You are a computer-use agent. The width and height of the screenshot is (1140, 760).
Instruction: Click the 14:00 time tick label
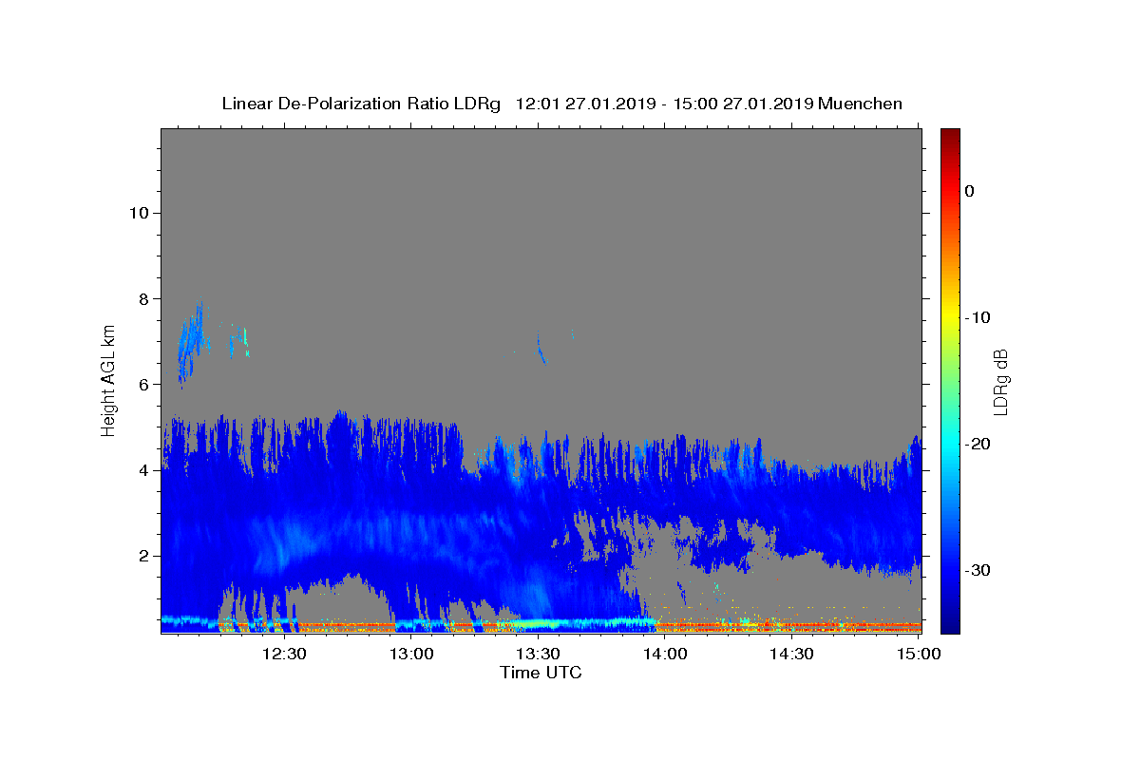[665, 654]
